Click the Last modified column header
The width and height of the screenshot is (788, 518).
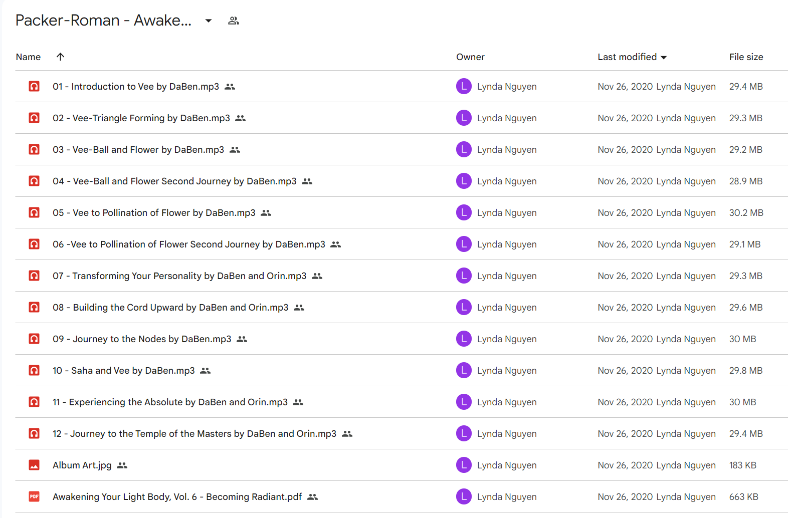point(627,57)
